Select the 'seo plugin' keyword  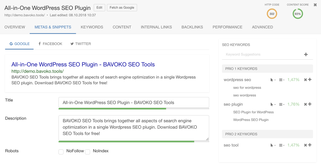tap(233, 104)
